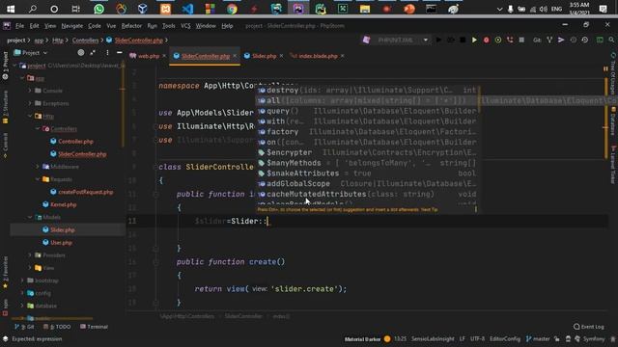Image resolution: width=618 pixels, height=347 pixels.
Task: Open SliderController.php in the project tree
Action: 81,154
